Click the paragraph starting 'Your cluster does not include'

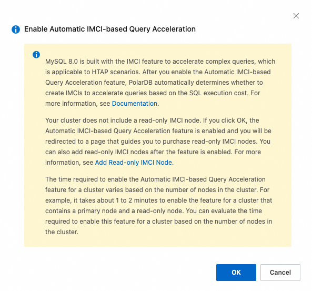coord(158,142)
